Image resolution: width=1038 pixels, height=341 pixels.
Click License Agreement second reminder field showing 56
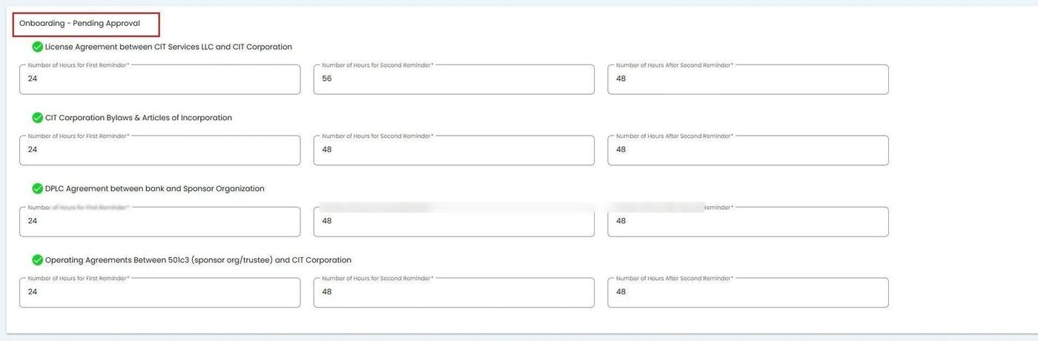pos(454,79)
